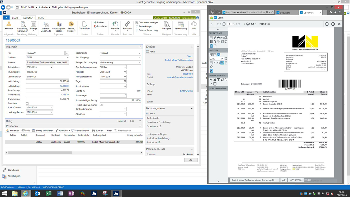Uncheck the Freigabe zur Buchung checkbox
Viewport: 350px width, 197px height.
(101, 105)
